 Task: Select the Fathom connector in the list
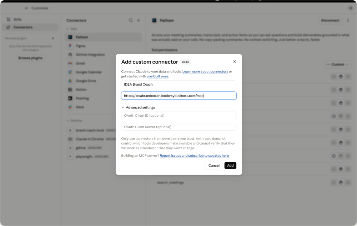tap(103, 37)
